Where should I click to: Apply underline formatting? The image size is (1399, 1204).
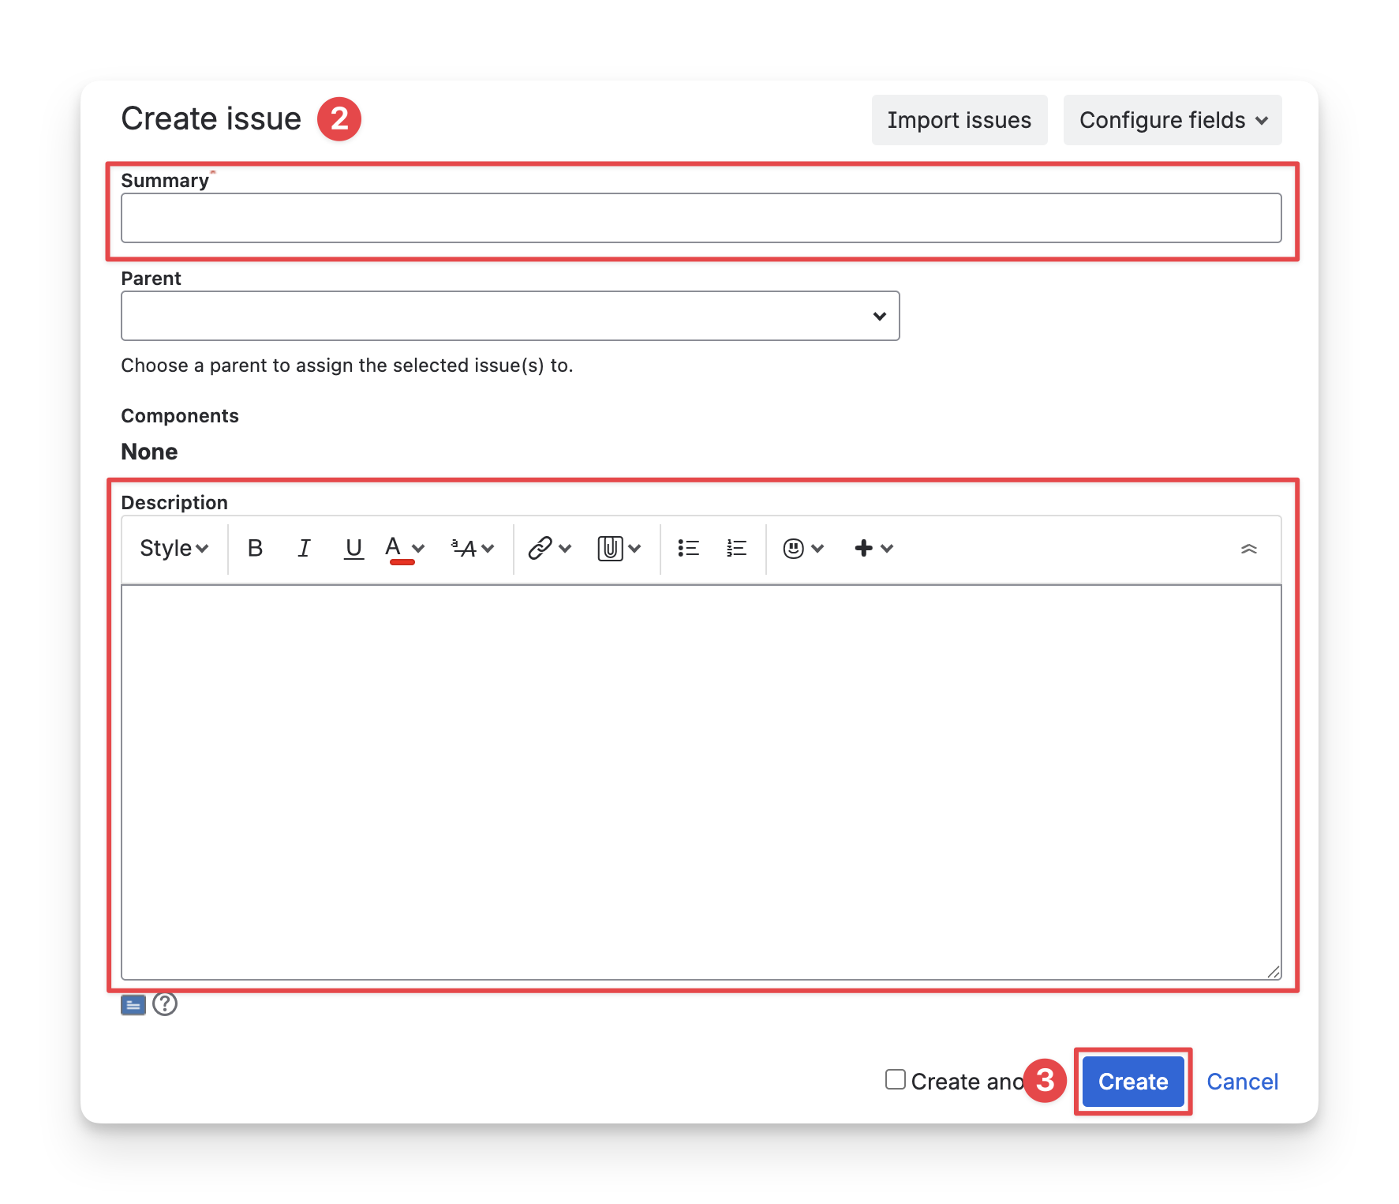pyautogui.click(x=353, y=548)
